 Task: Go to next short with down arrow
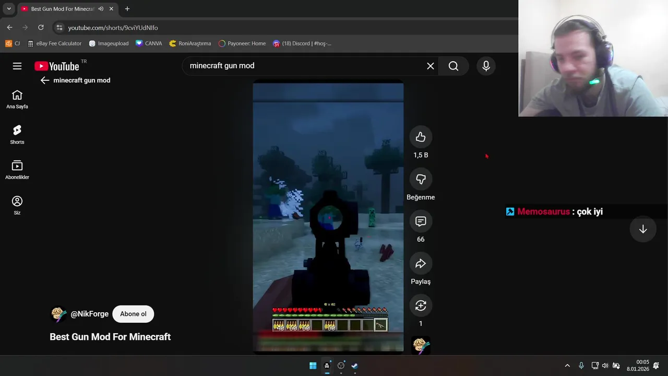(643, 229)
